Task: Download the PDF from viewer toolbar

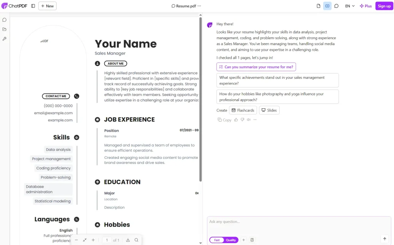Action: 128,240
